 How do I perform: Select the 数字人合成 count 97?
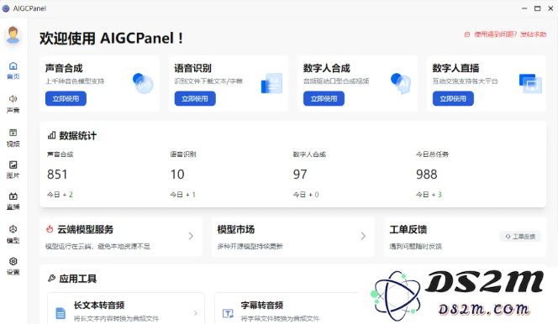(x=300, y=175)
